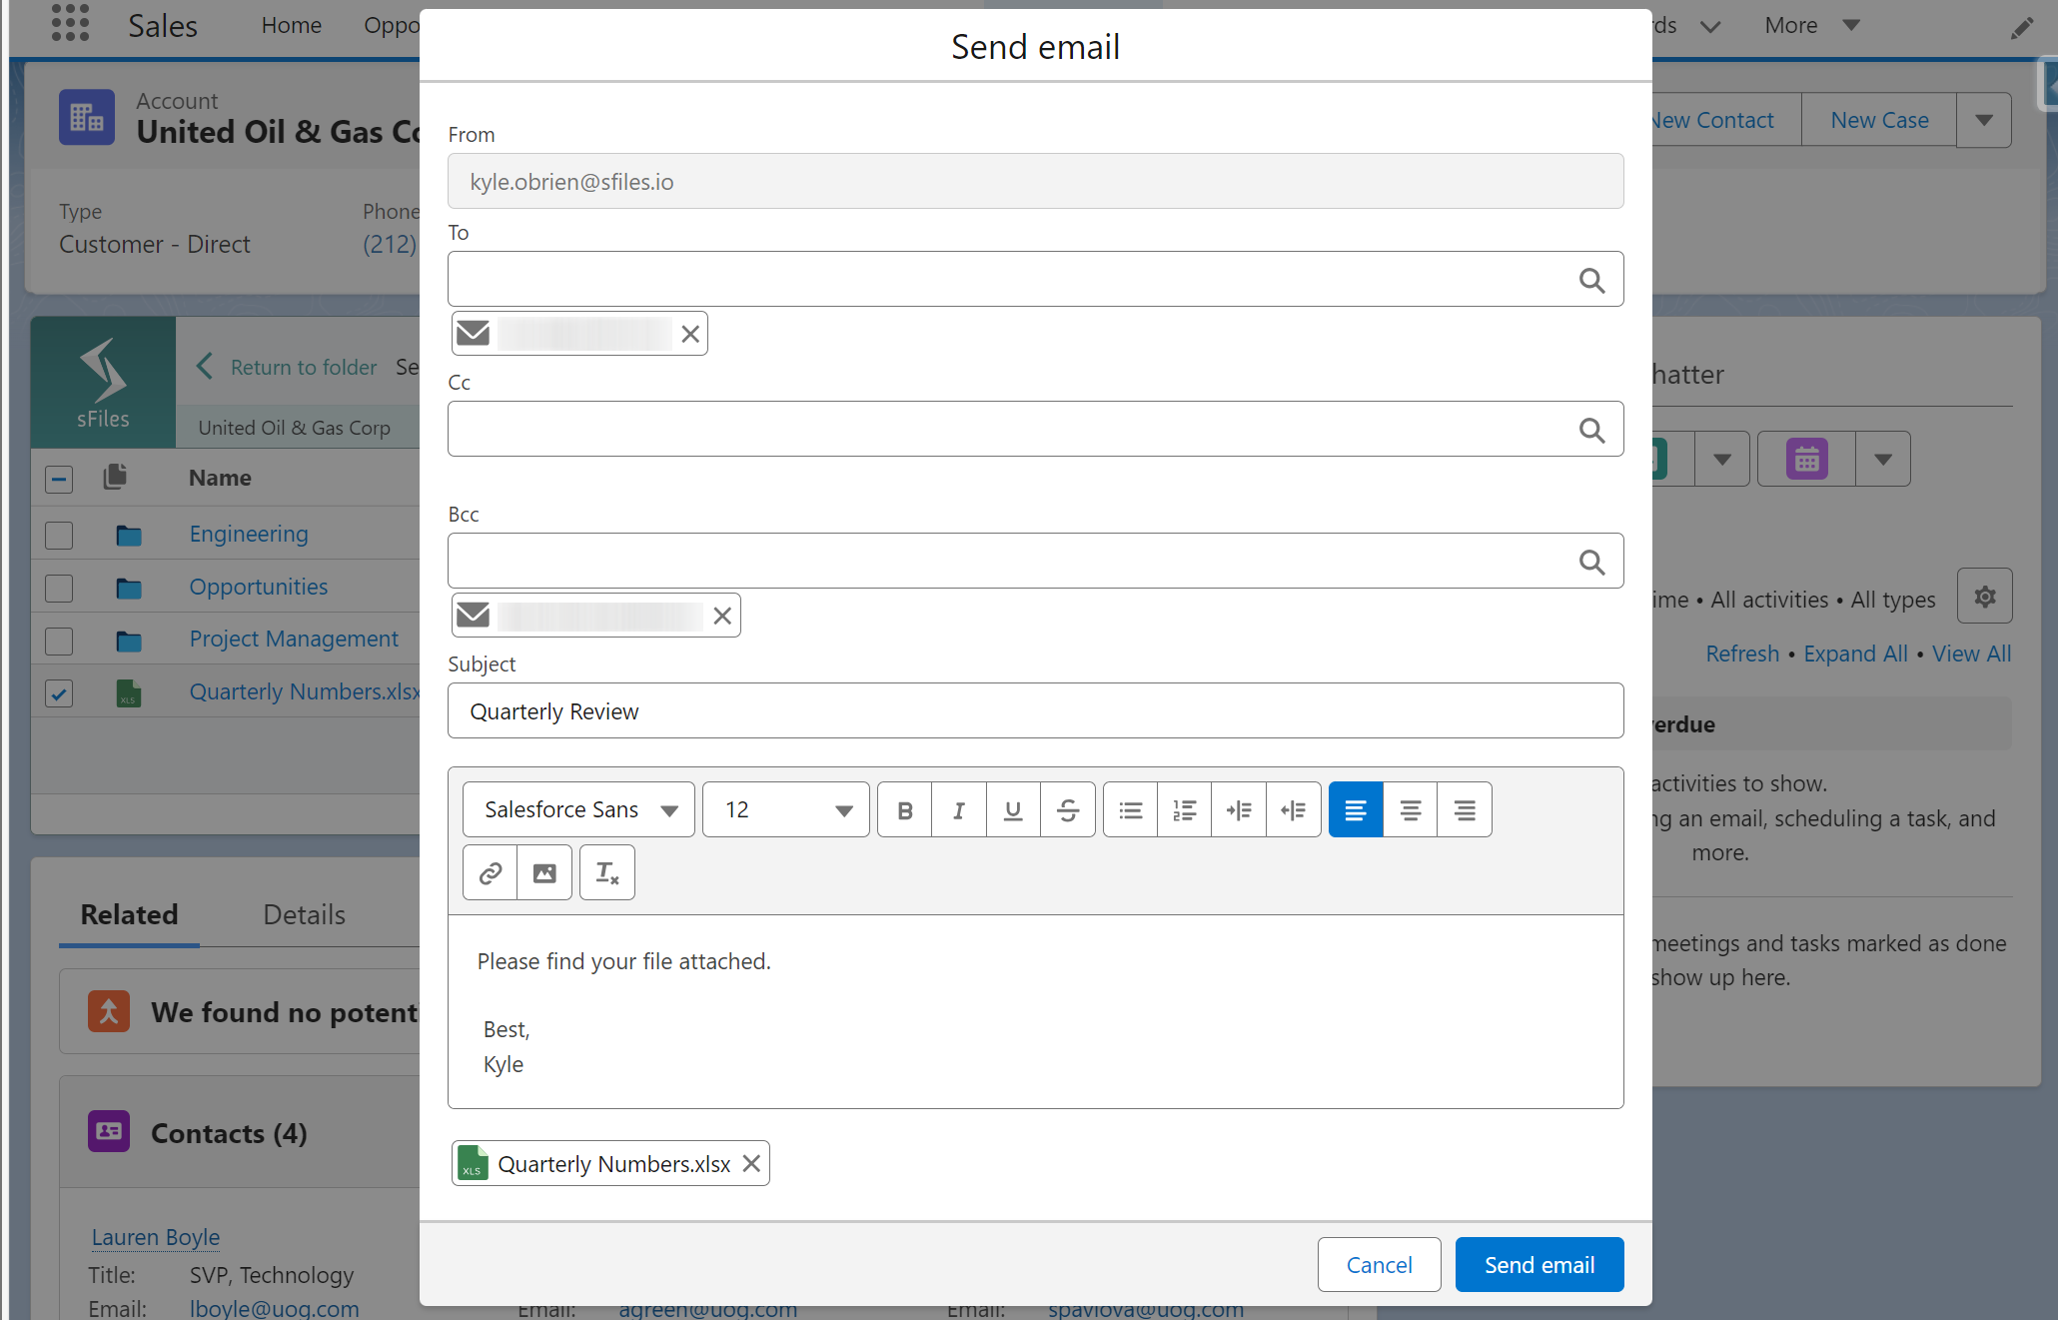Uncheck the Quarterly Numbers.xlsx checkbox
This screenshot has width=2058, height=1320.
59,692
